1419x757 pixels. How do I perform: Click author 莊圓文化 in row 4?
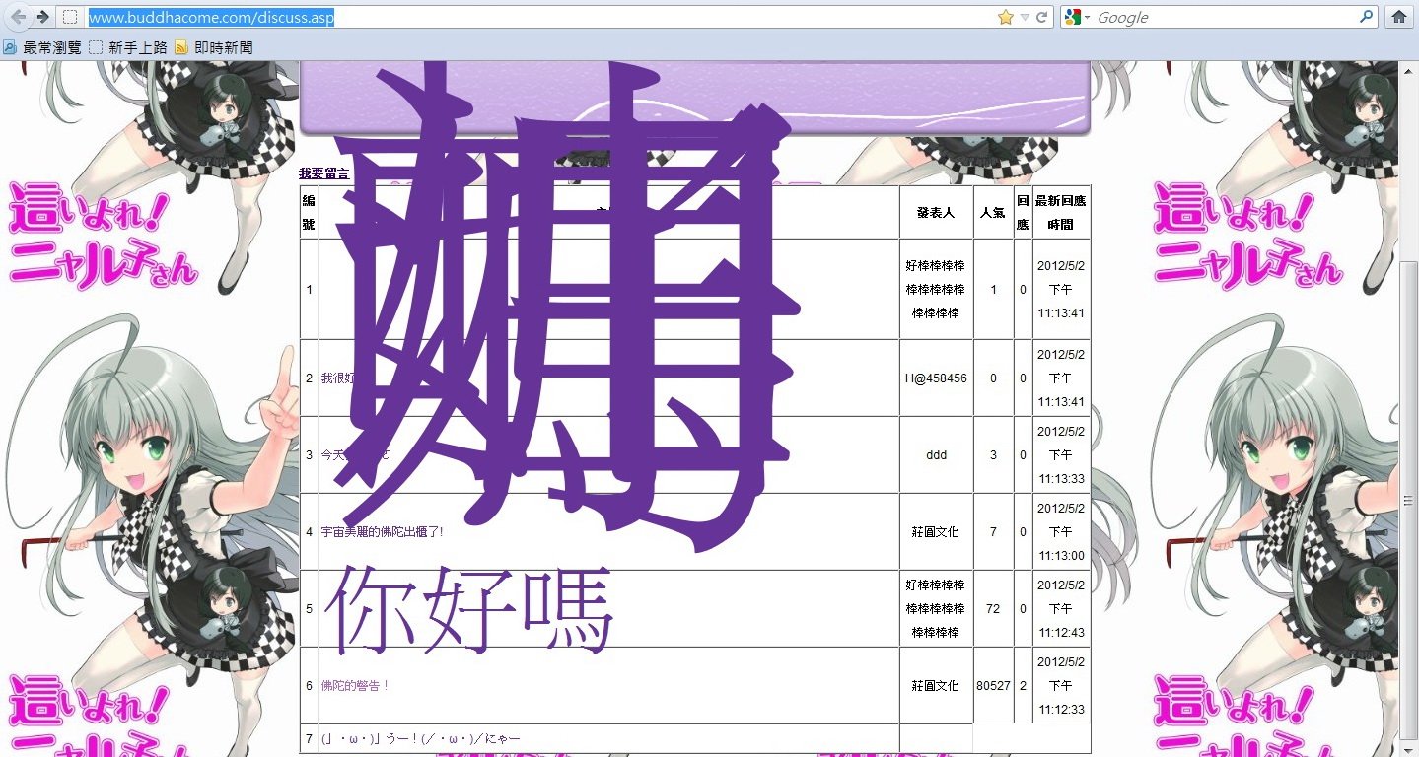point(936,532)
